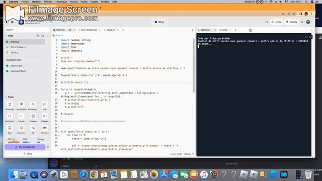Screen dimensions: 322x181
Task: Switch to the Nitro Codes.txt tab
Action: (x=89, y=30)
